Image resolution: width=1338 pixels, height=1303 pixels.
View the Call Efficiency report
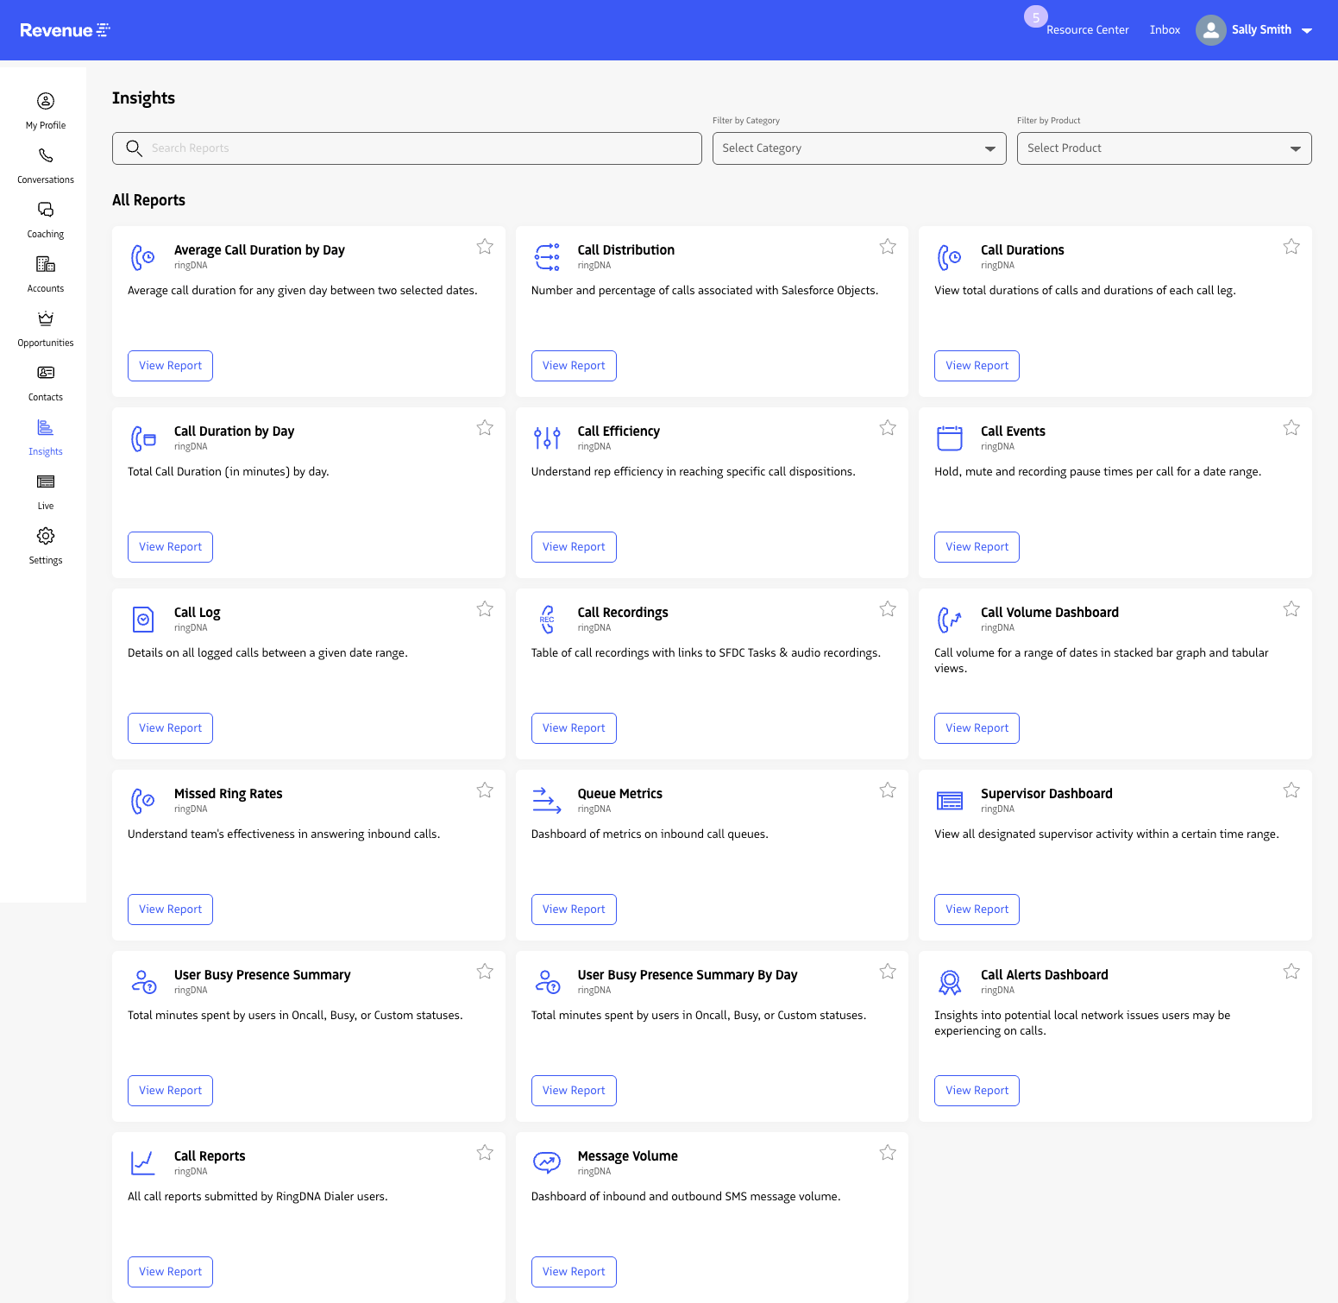click(573, 546)
